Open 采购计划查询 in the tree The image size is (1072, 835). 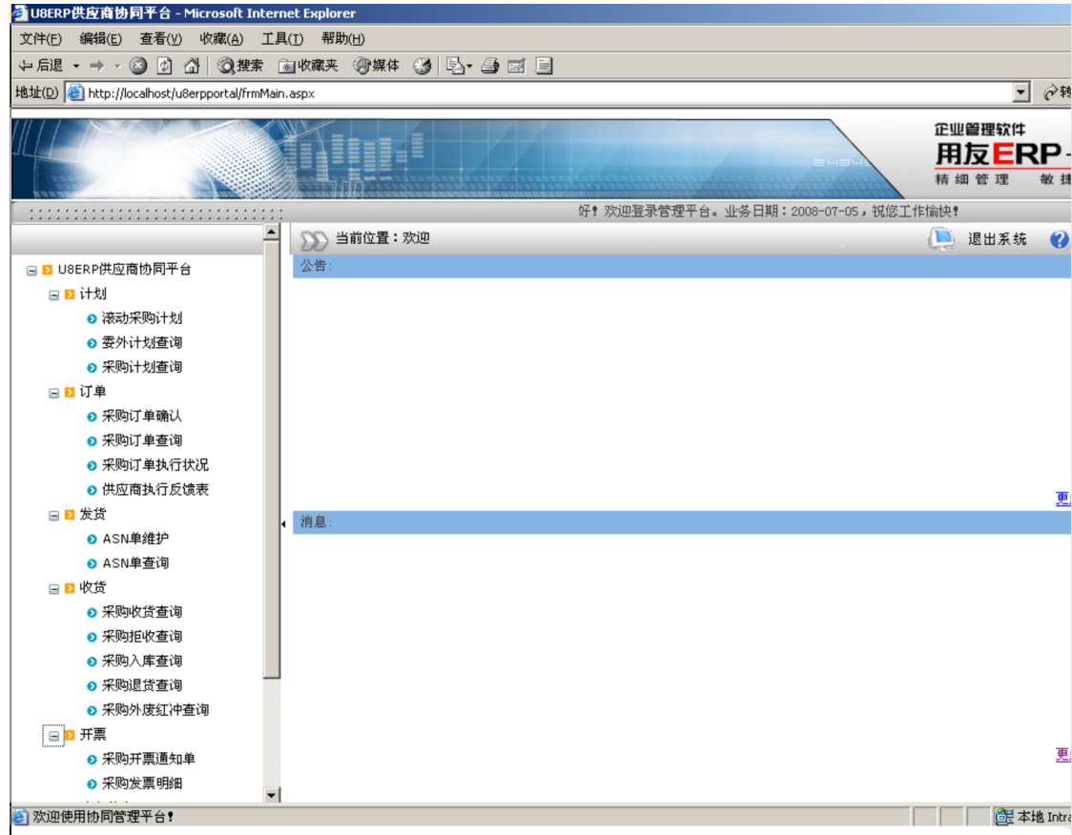click(141, 368)
